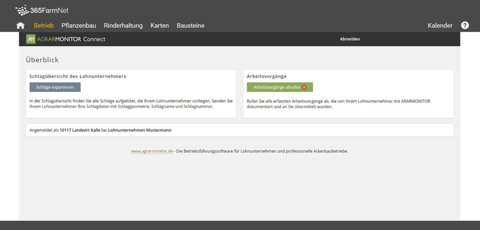Switch to the Karten section
The width and height of the screenshot is (480, 230).
click(x=160, y=26)
